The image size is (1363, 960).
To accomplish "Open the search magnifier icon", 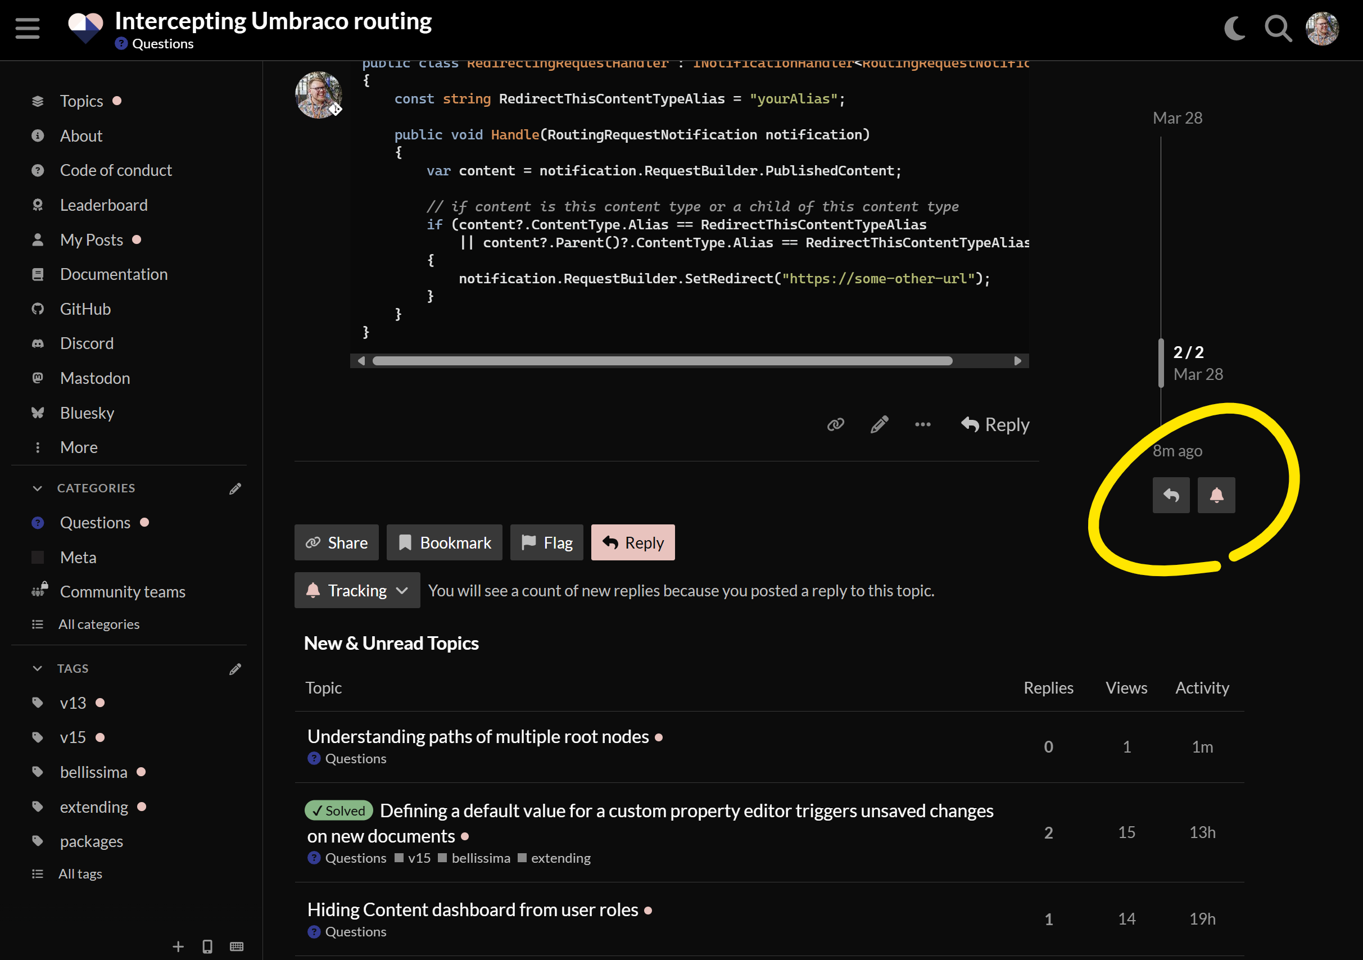I will click(x=1278, y=28).
